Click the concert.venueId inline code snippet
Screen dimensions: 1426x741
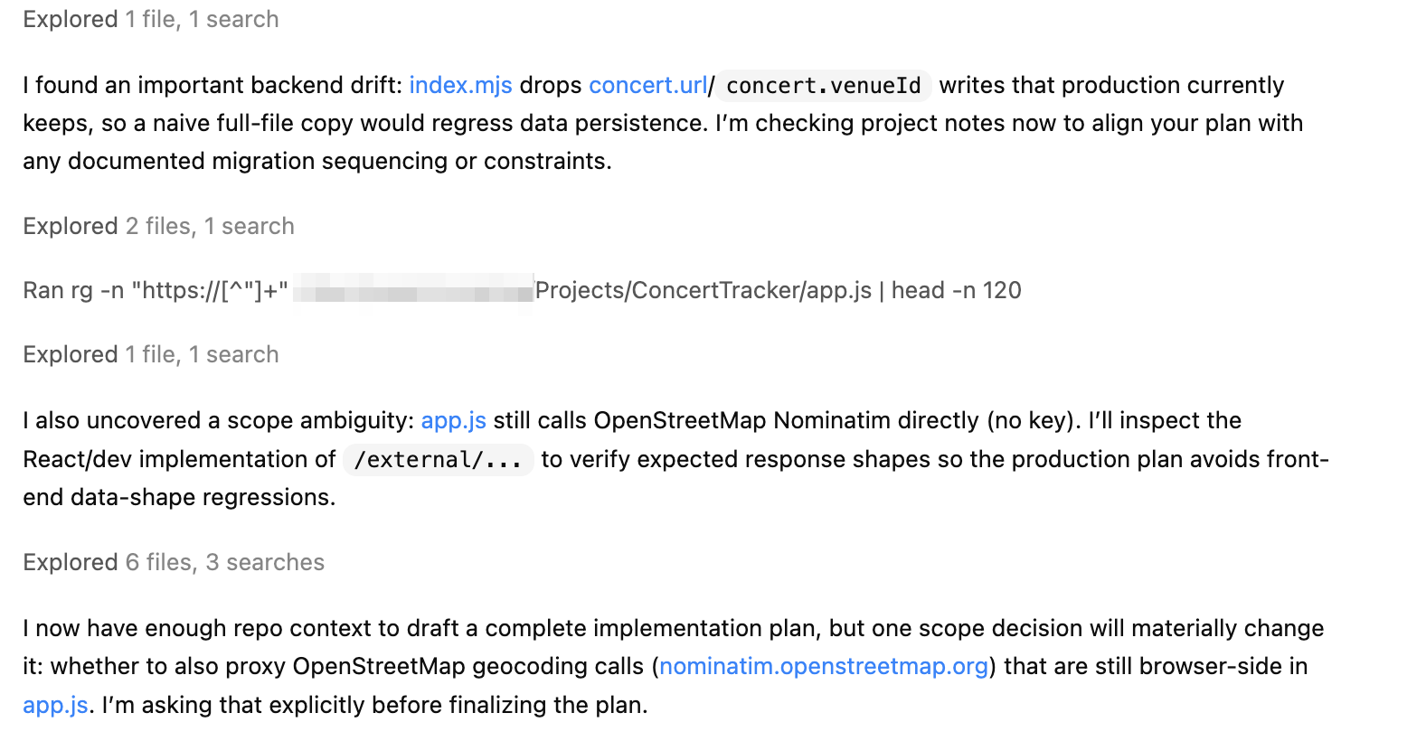coord(823,86)
